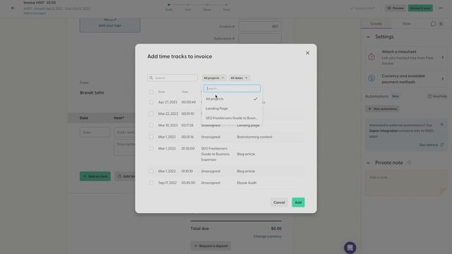This screenshot has height=254, width=452.
Task: Click the green Add button
Action: coord(298,202)
